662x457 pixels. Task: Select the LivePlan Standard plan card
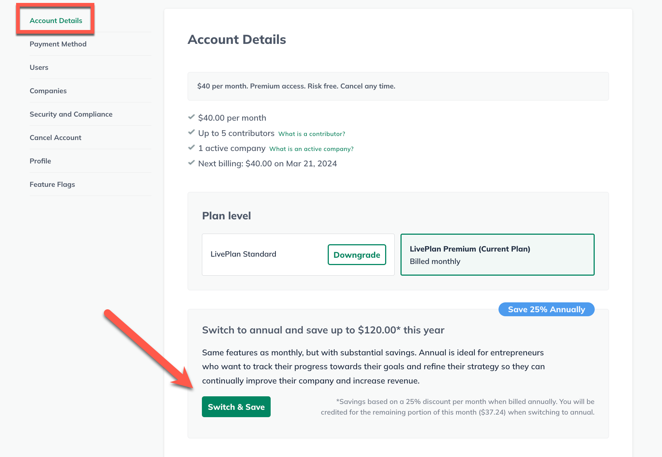298,254
